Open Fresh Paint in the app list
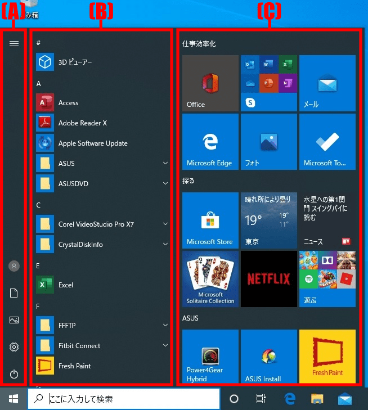 [101, 366]
